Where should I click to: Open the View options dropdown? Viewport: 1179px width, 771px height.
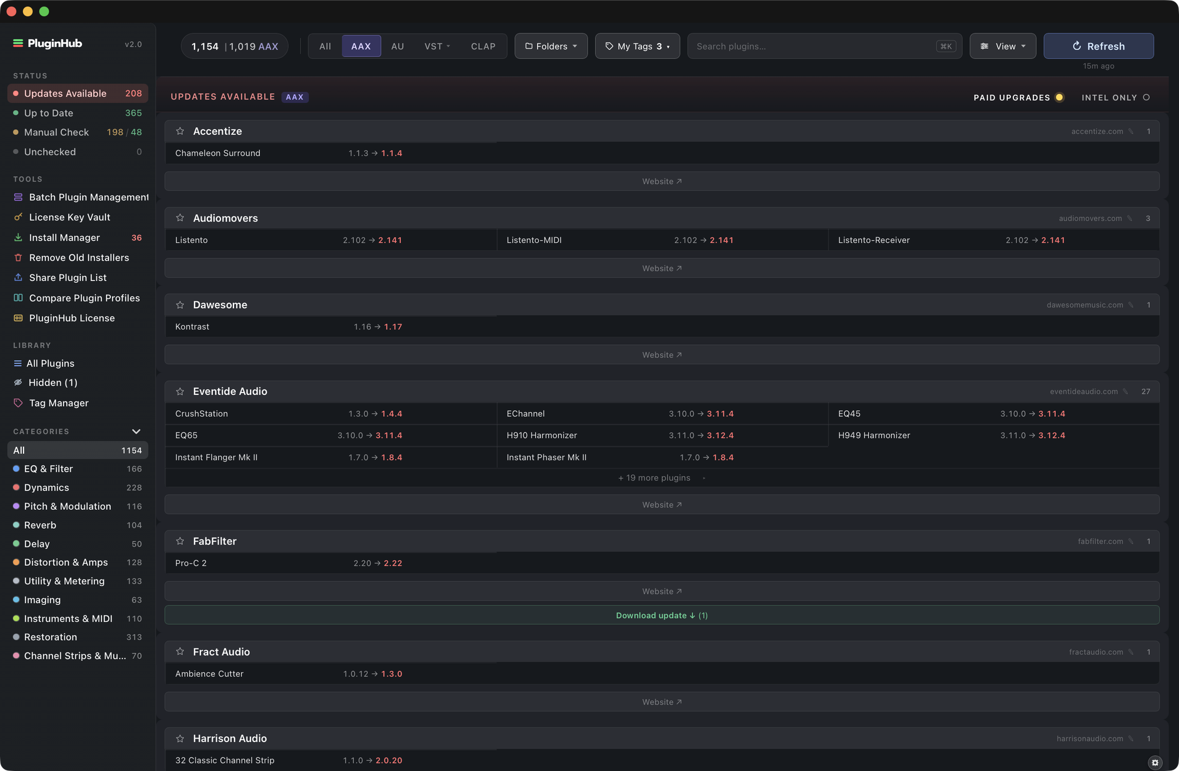[1003, 46]
